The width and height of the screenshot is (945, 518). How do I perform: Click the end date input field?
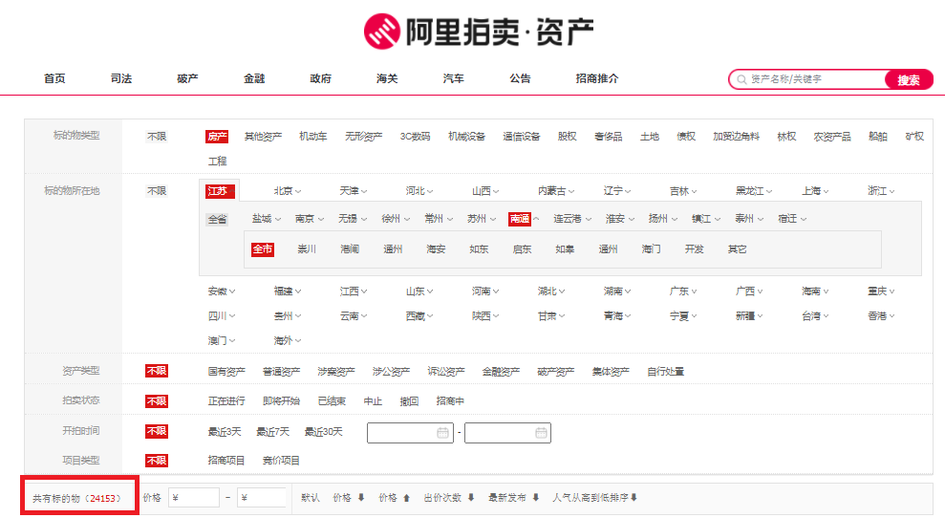(507, 432)
